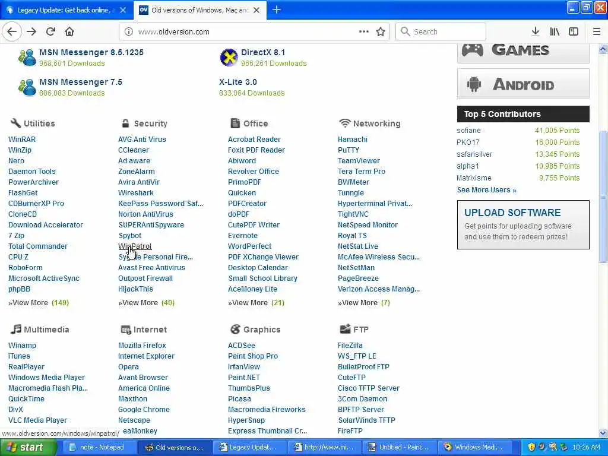Viewport: 608px width, 456px height.
Task: Switch to Untitled - Paint taskbar item
Action: [399, 447]
